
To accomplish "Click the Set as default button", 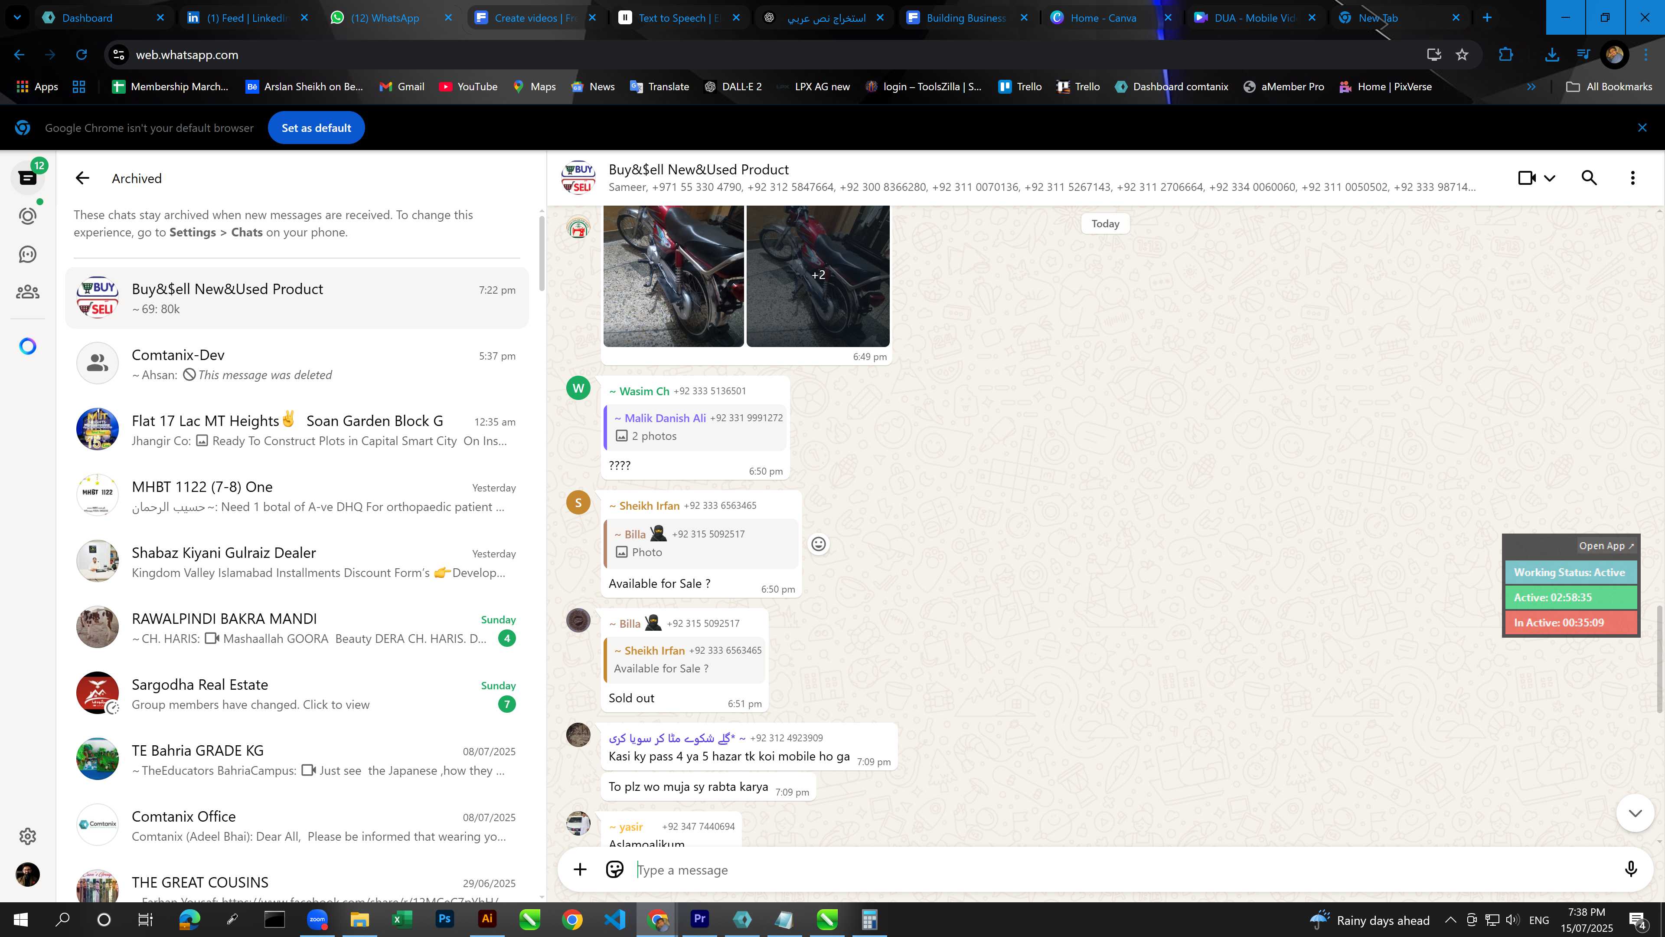I will 316,128.
